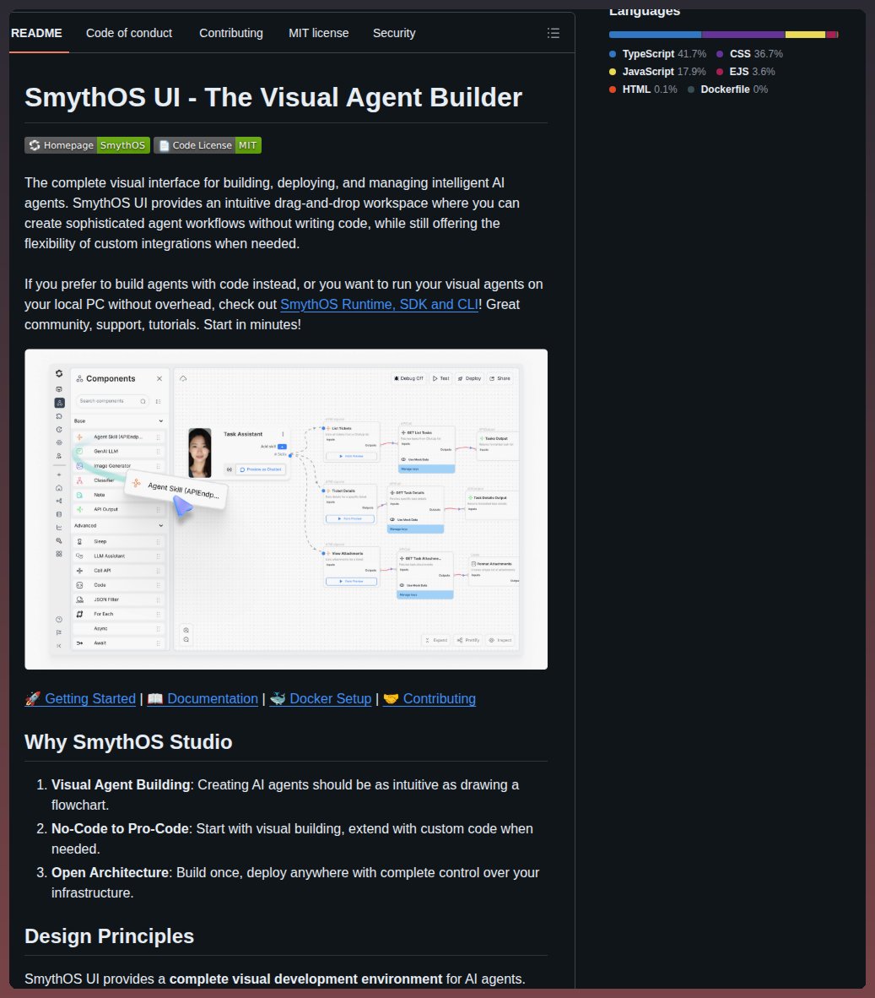
Task: Click the Homepage SmythOS badge
Action: click(x=87, y=145)
